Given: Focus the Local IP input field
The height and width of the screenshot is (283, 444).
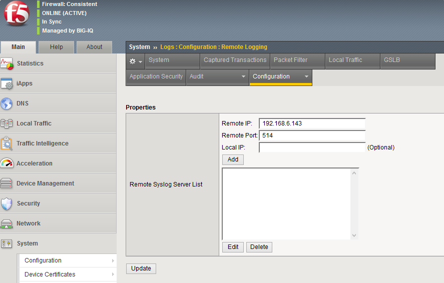Looking at the screenshot, I should (312, 147).
